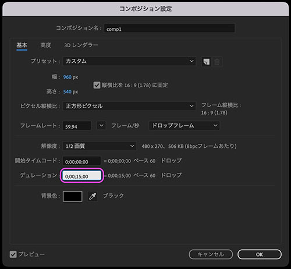Screen dimensions: 291x269
Task: Click the comp1 composition name field
Action: pos(169,29)
